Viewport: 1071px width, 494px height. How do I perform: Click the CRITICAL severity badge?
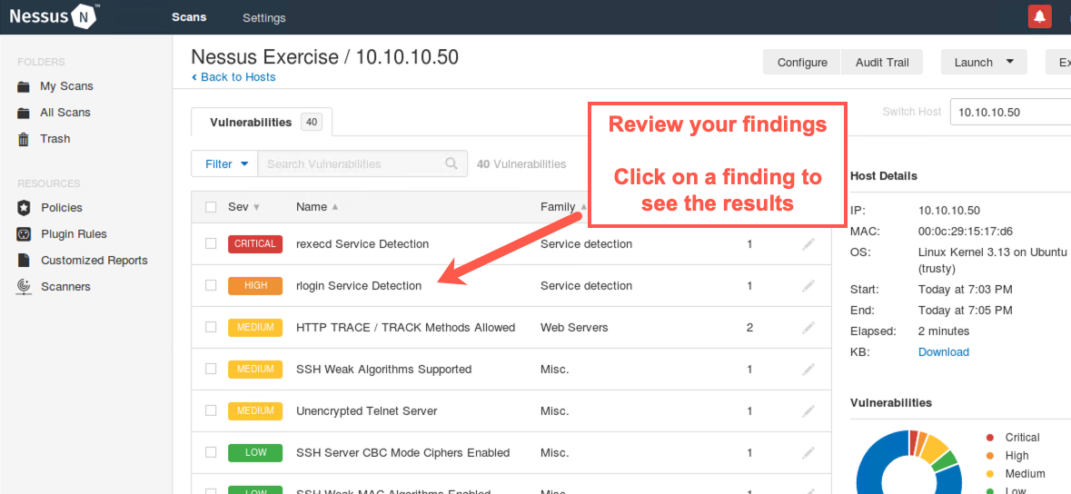point(255,244)
